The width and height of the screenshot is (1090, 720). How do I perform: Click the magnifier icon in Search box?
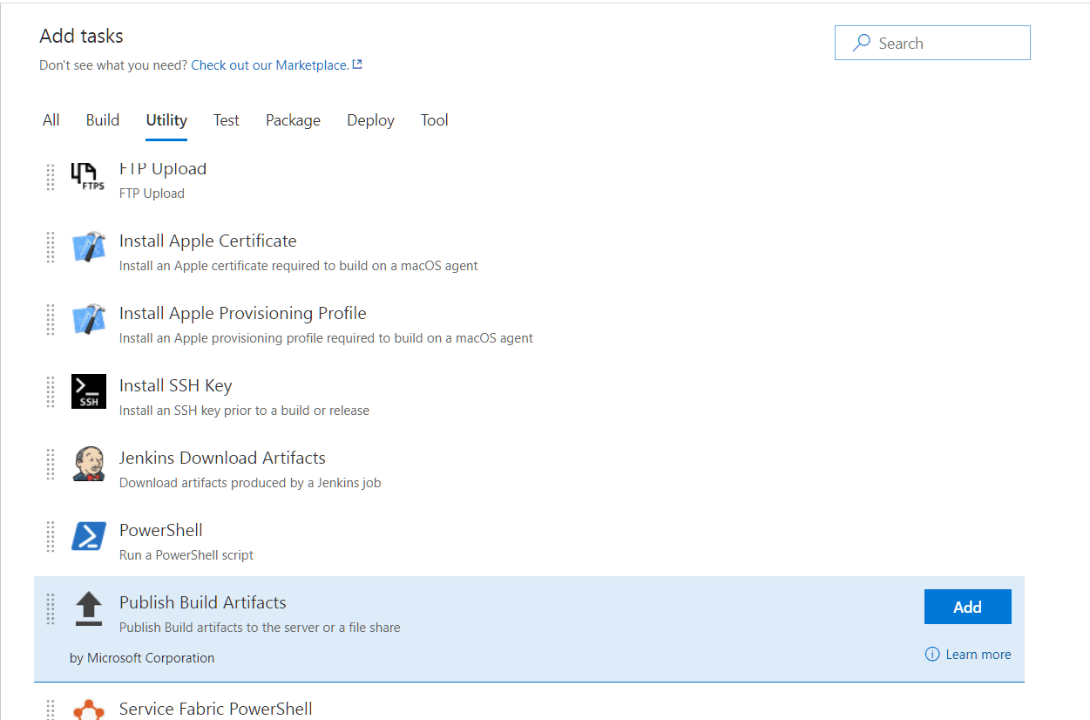862,43
